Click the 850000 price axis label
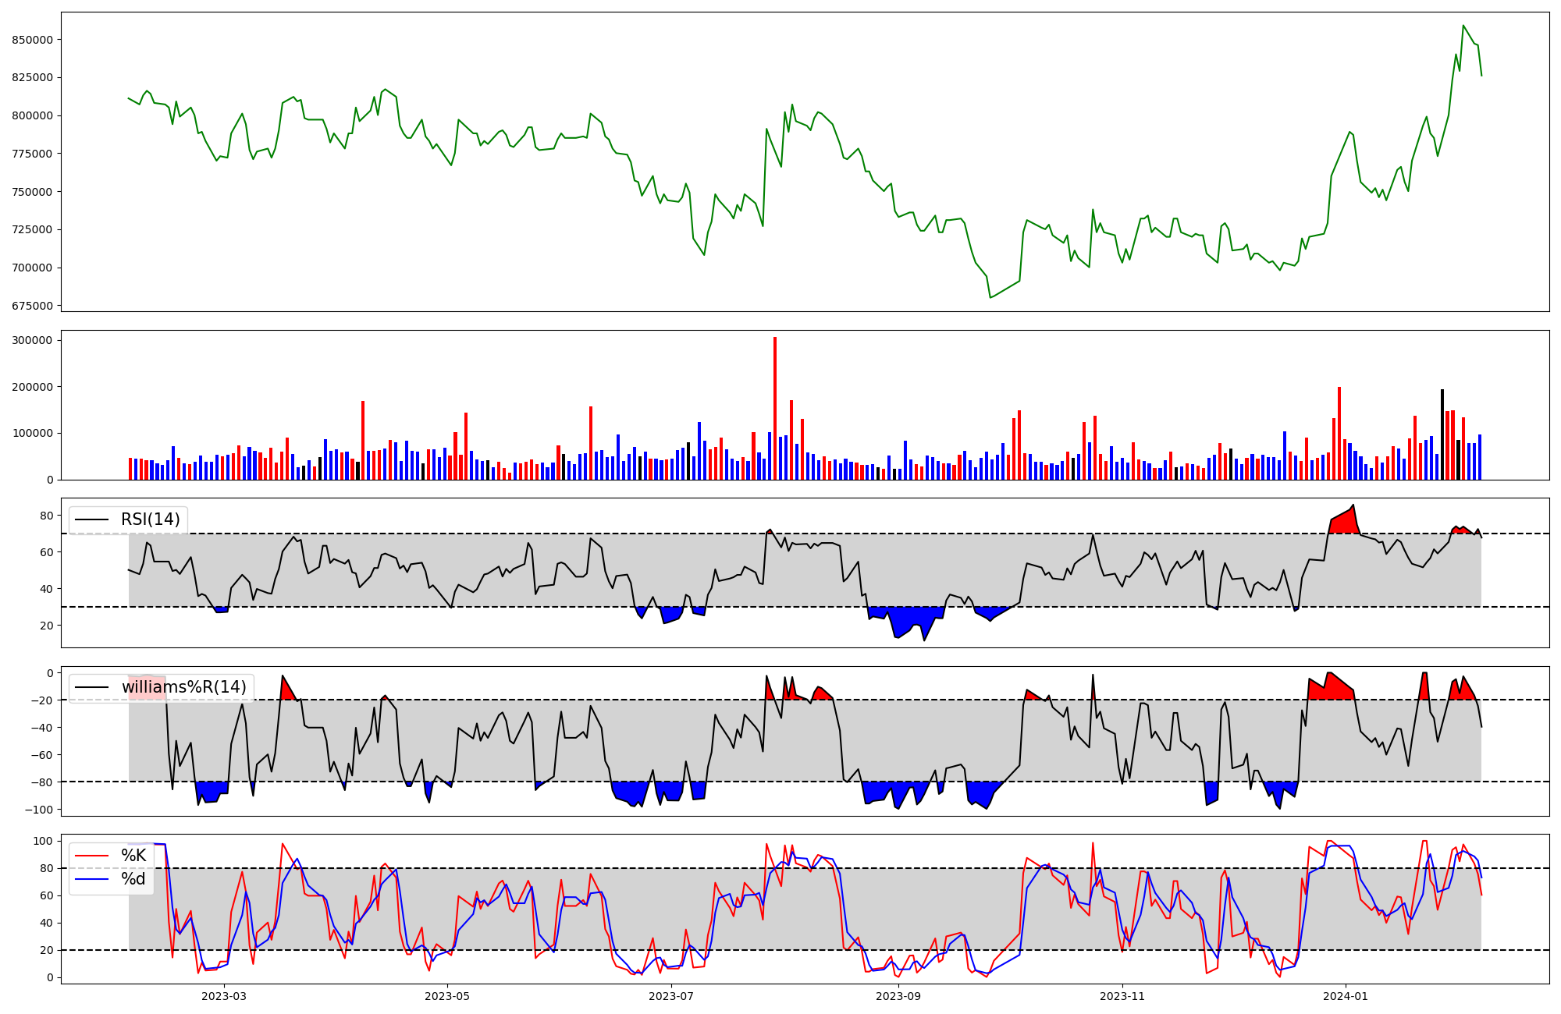This screenshot has height=1014, width=1561. point(32,40)
